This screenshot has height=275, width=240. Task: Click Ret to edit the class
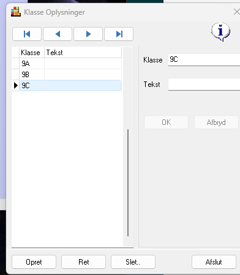click(x=83, y=262)
